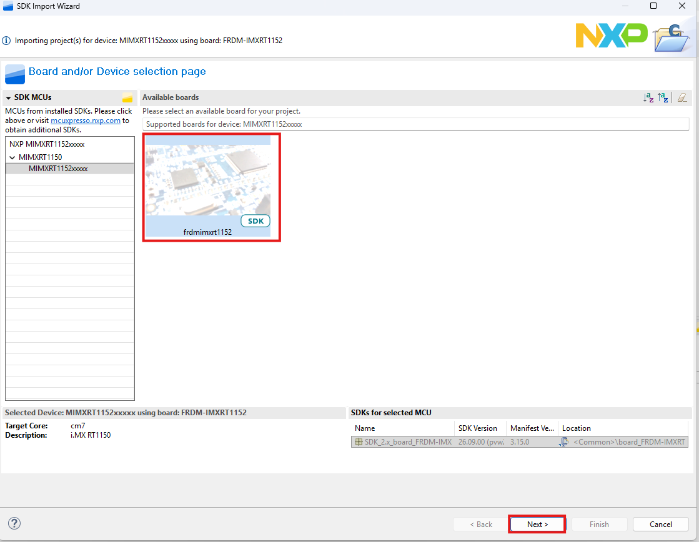This screenshot has height=542, width=699.
Task: Click the i.MX RT1150 description value
Action: [x=91, y=435]
